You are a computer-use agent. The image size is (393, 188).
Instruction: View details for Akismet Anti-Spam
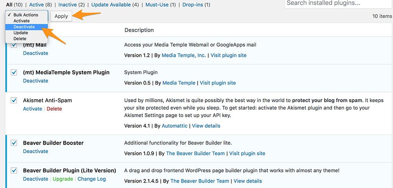[x=206, y=126]
